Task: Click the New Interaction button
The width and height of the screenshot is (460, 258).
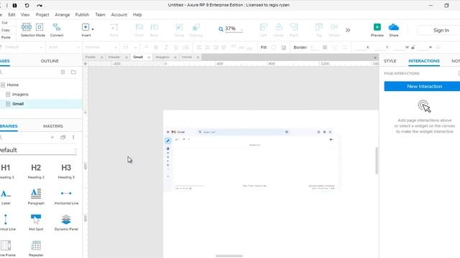Action: pyautogui.click(x=422, y=86)
